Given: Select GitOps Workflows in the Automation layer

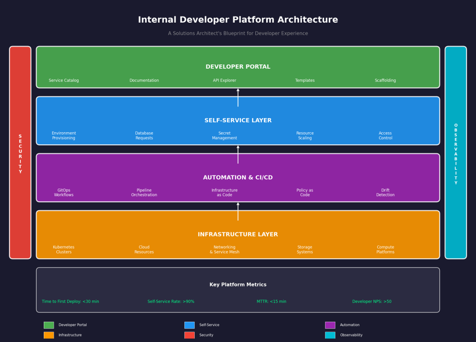Looking at the screenshot, I should tap(63, 192).
